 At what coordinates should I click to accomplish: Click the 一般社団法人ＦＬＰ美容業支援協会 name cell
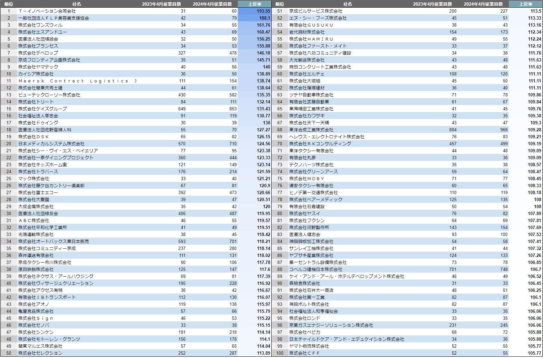(x=53, y=18)
